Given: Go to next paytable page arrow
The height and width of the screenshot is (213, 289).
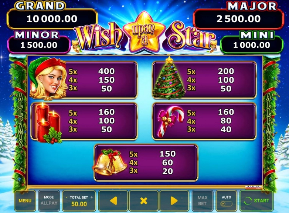Looking at the screenshot, I should pyautogui.click(x=174, y=201).
